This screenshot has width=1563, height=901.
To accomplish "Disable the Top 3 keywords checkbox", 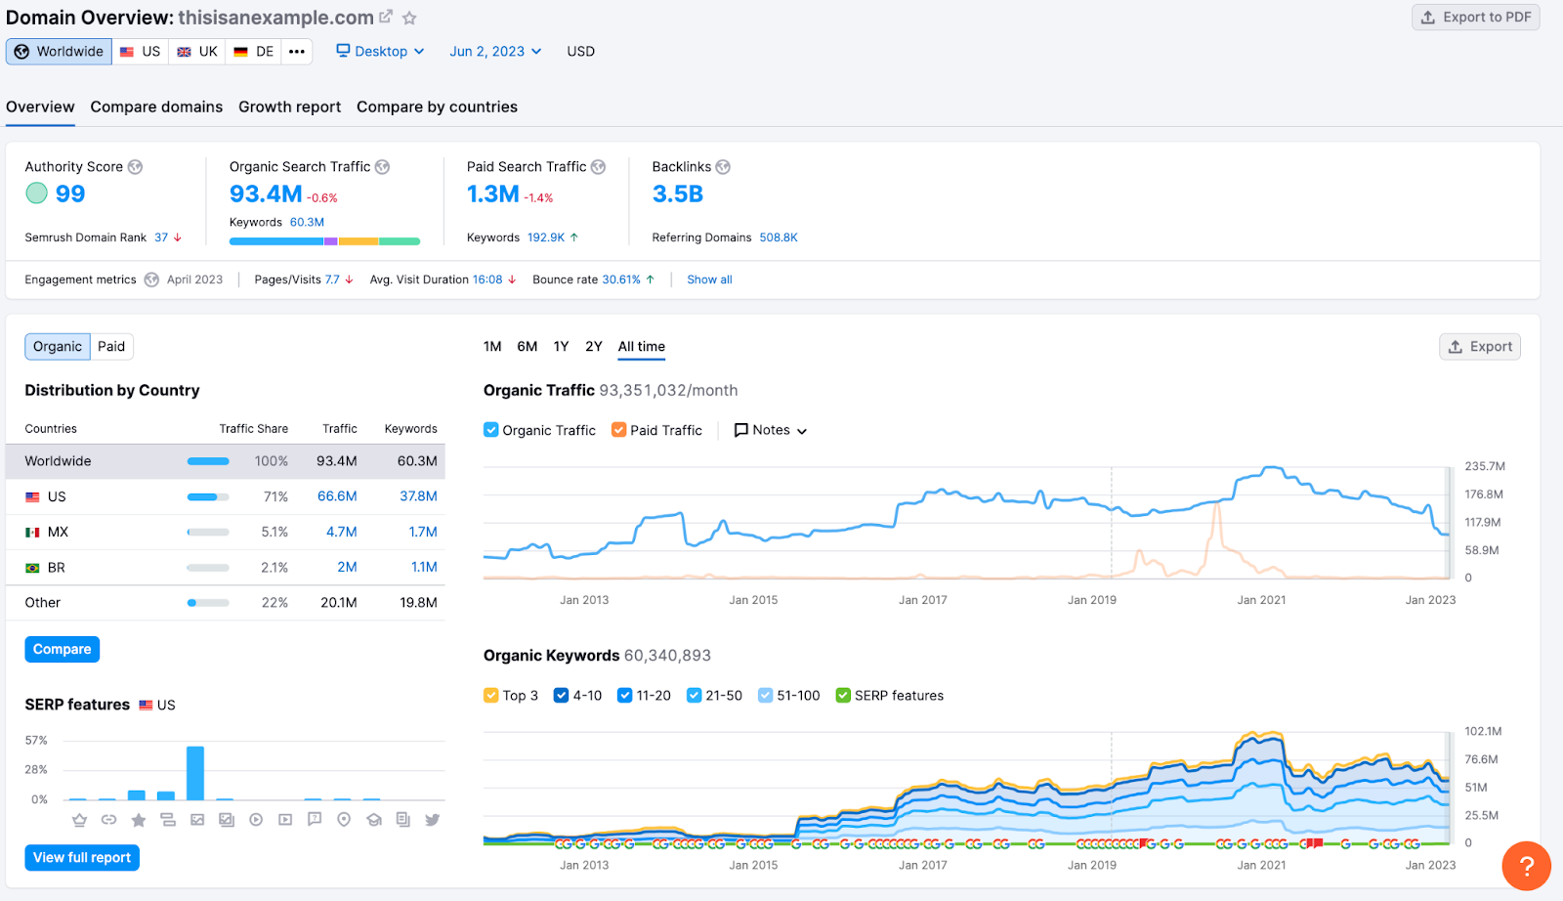I will [491, 696].
